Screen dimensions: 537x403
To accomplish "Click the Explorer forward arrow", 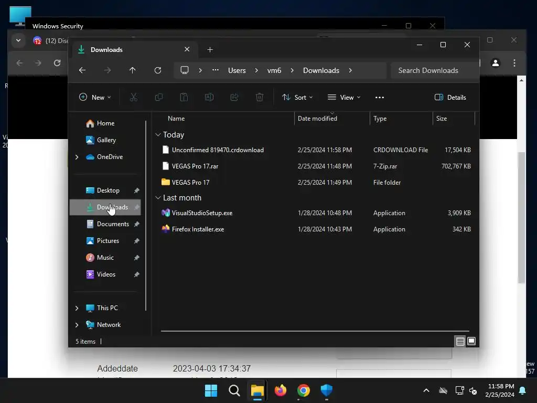I will pos(108,70).
